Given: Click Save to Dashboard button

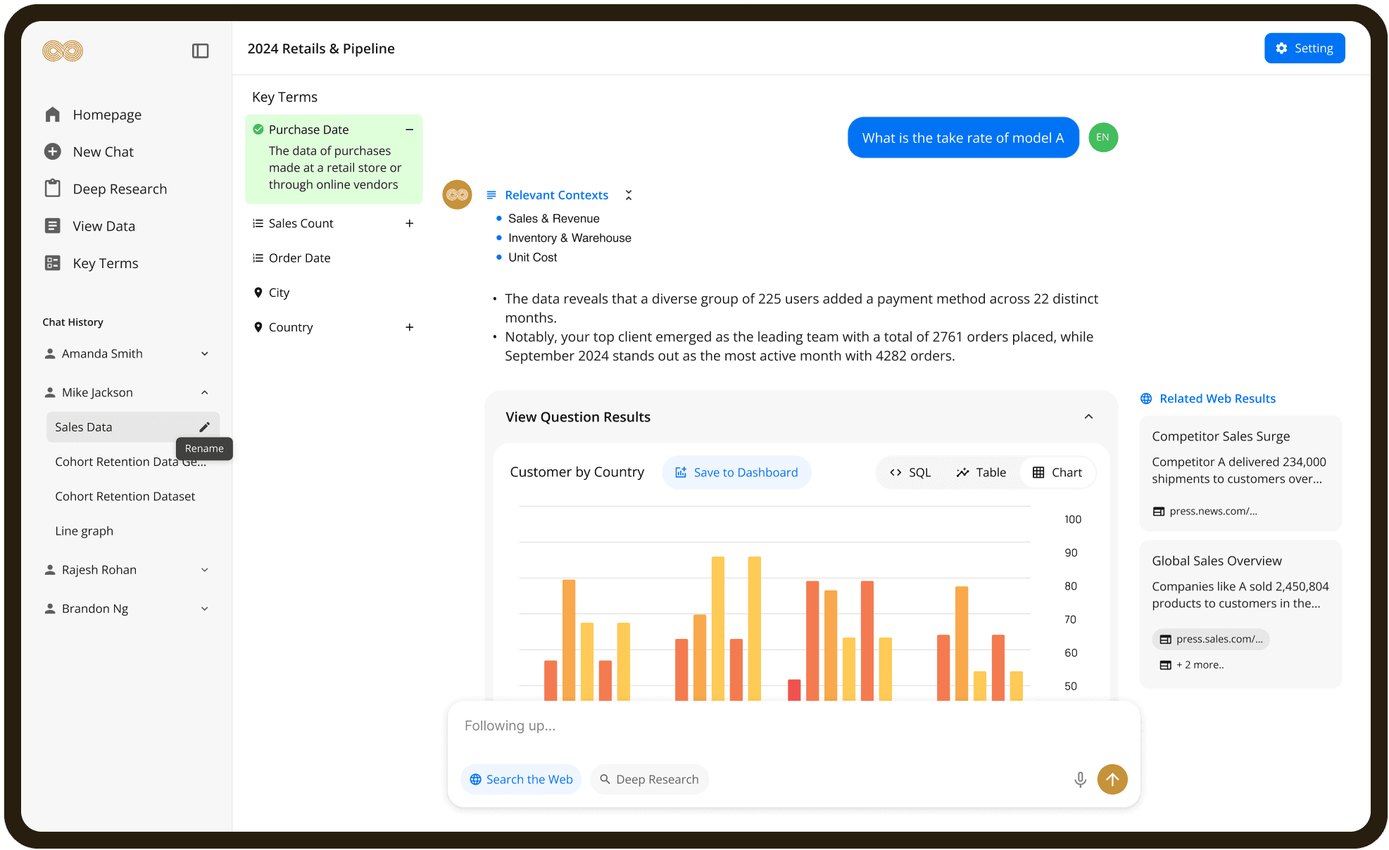Looking at the screenshot, I should pos(736,472).
